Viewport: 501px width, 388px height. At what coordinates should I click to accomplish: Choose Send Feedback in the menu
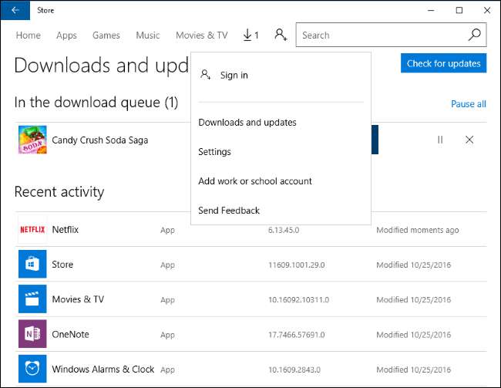point(229,211)
